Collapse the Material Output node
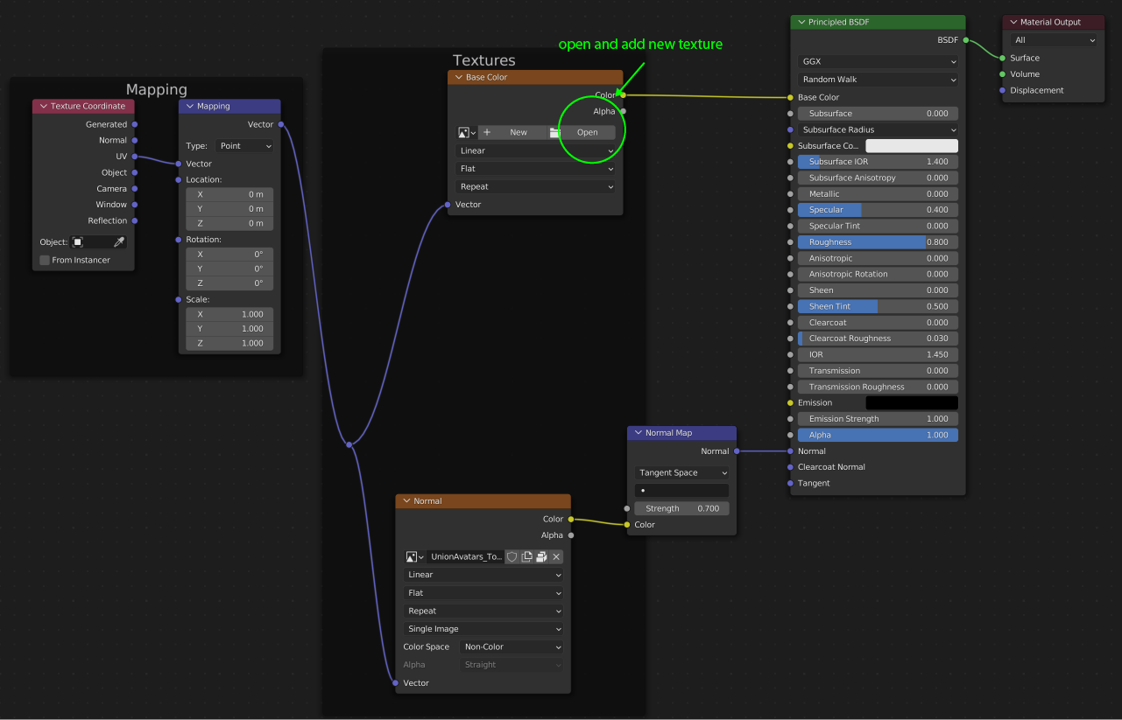This screenshot has height=720, width=1122. click(1013, 22)
